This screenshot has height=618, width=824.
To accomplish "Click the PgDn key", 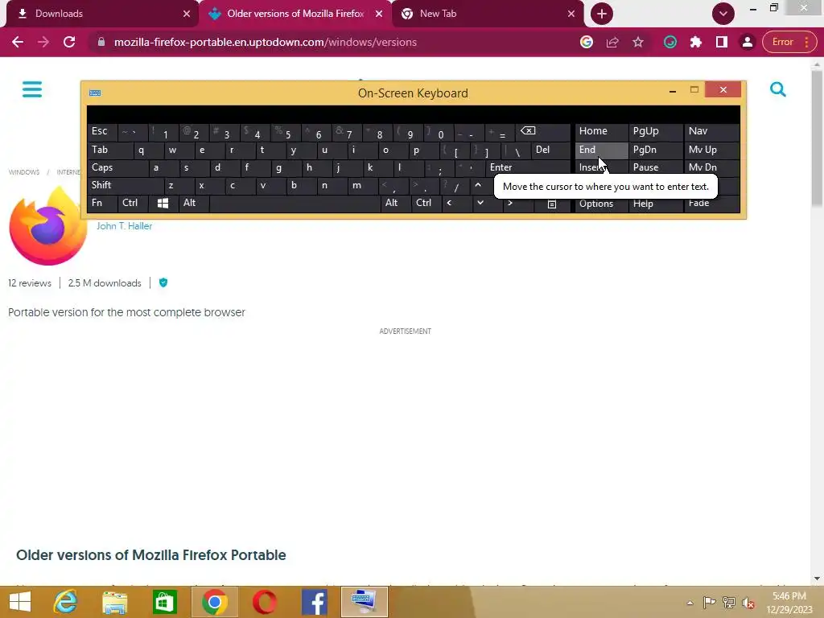I will [x=656, y=150].
